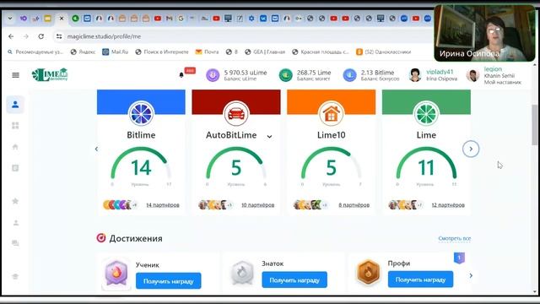Image resolution: width=540 pixels, height=304 pixels.
Task: Open the 14 партнёров link
Action: point(163,205)
